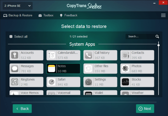
Task: Click the search magnifier icon
Action: (x=157, y=37)
